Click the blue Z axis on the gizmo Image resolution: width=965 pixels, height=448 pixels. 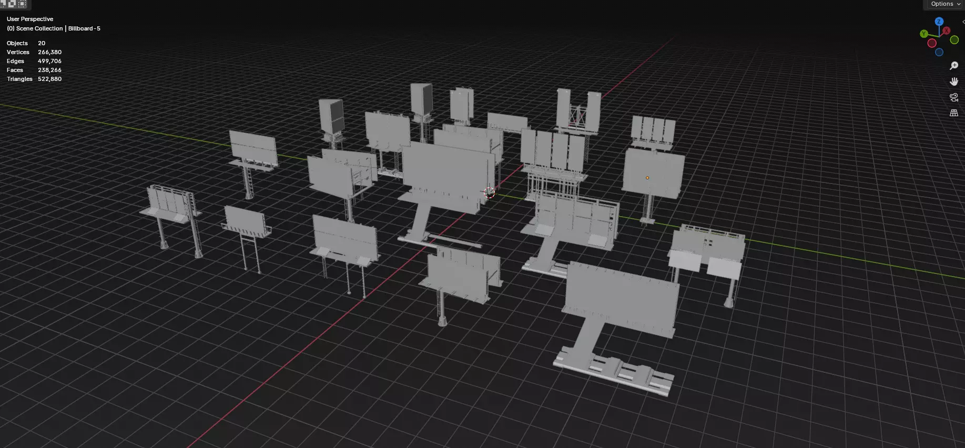point(939,22)
